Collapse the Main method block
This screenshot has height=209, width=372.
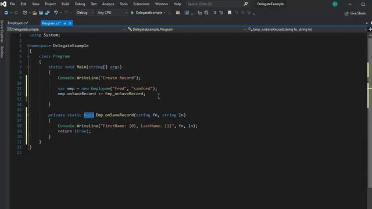pyautogui.click(x=28, y=67)
